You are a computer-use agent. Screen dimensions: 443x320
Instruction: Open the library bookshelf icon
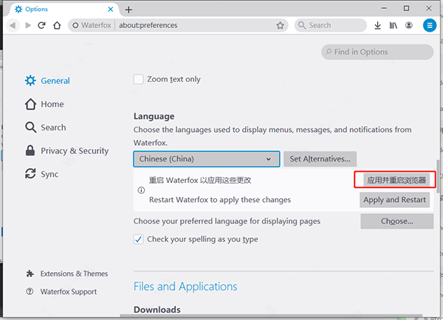coord(394,25)
